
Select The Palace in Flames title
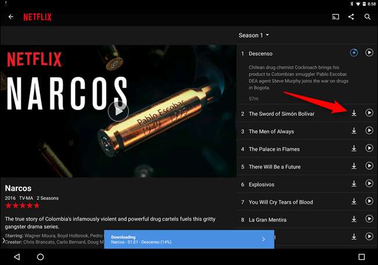point(274,149)
